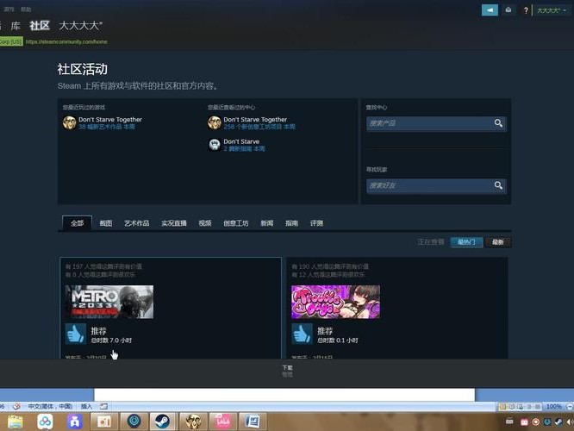Open Steam from the taskbar
The width and height of the screenshot is (574, 431).
click(162, 422)
